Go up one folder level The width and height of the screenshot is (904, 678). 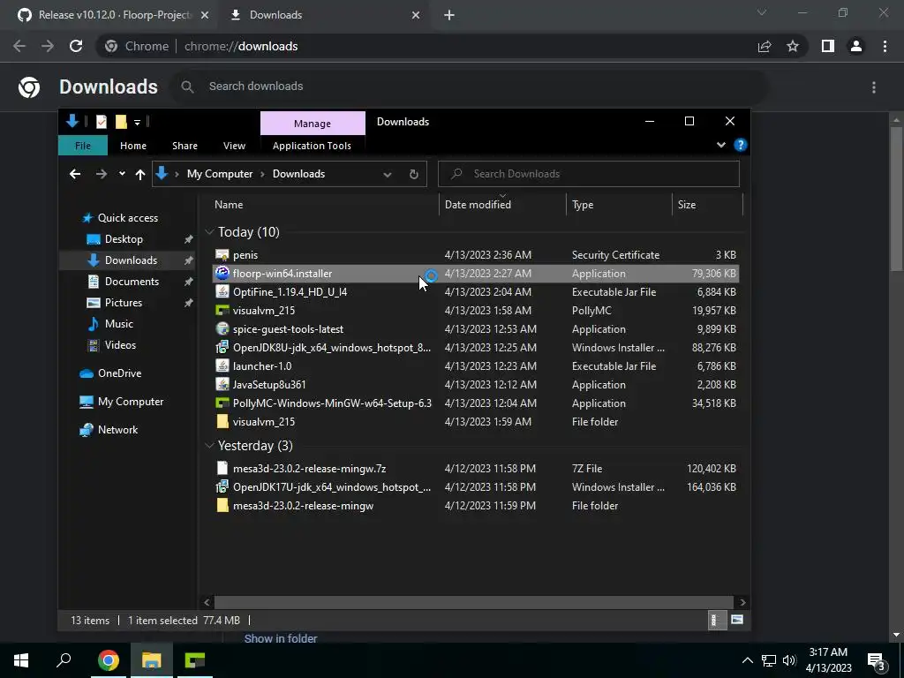coord(140,174)
